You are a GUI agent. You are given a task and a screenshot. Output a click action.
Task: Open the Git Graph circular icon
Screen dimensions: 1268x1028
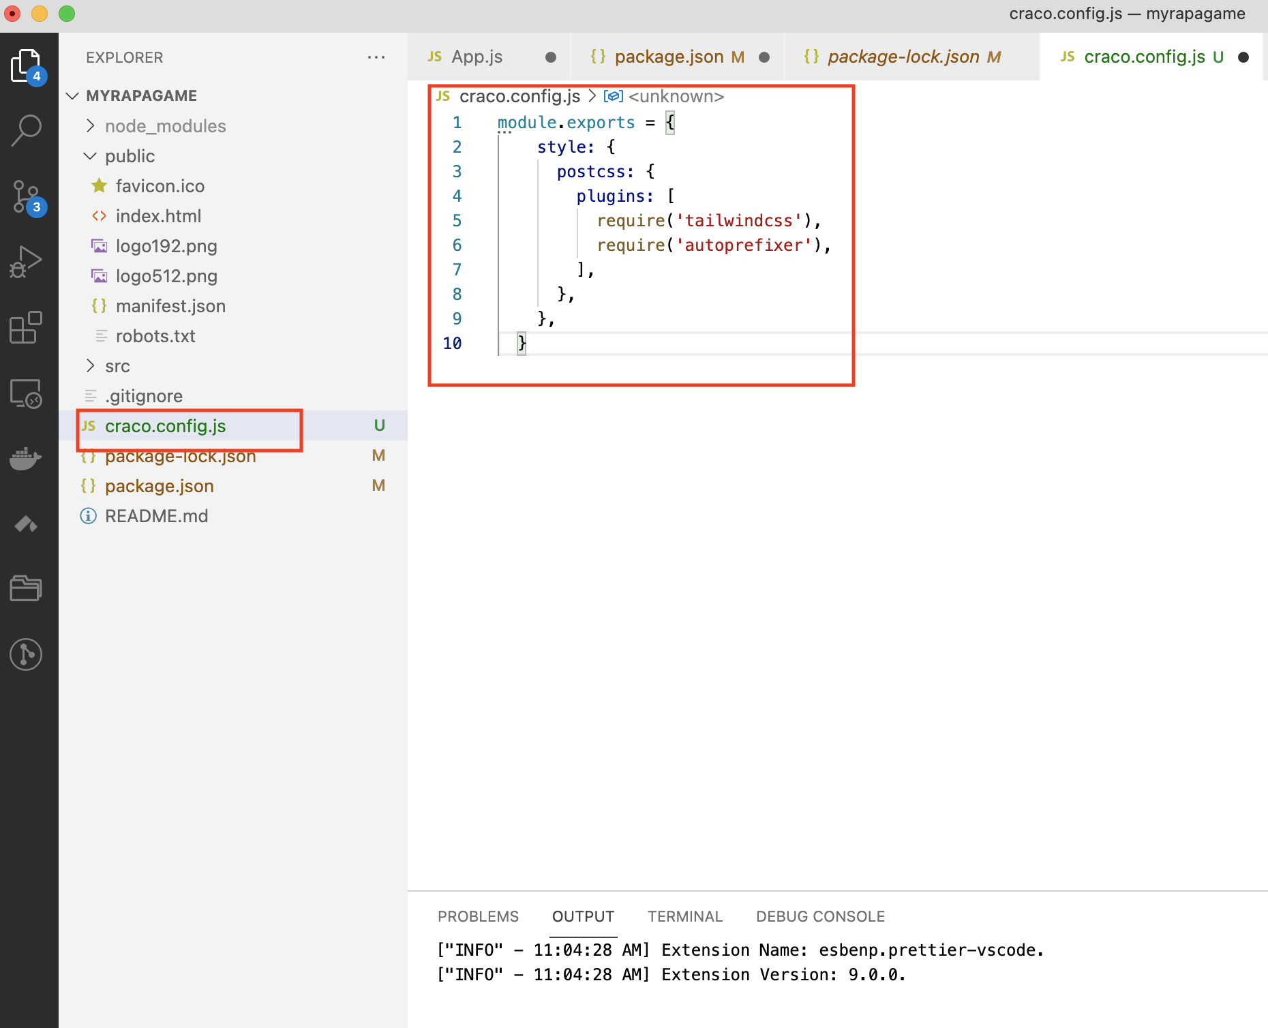pos(27,654)
